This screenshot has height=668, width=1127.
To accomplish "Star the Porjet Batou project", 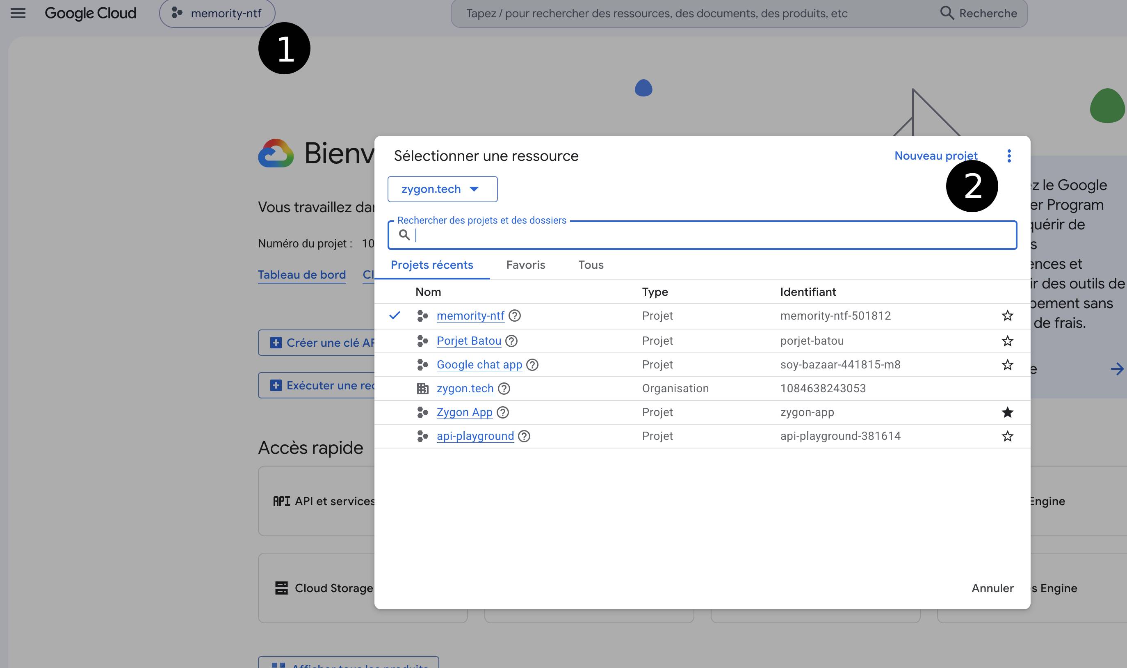I will click(1007, 341).
